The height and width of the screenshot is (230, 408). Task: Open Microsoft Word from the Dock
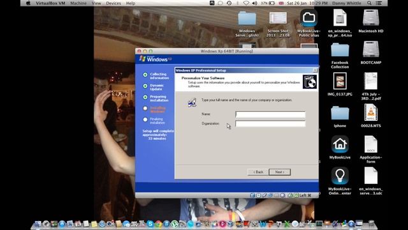point(263,224)
